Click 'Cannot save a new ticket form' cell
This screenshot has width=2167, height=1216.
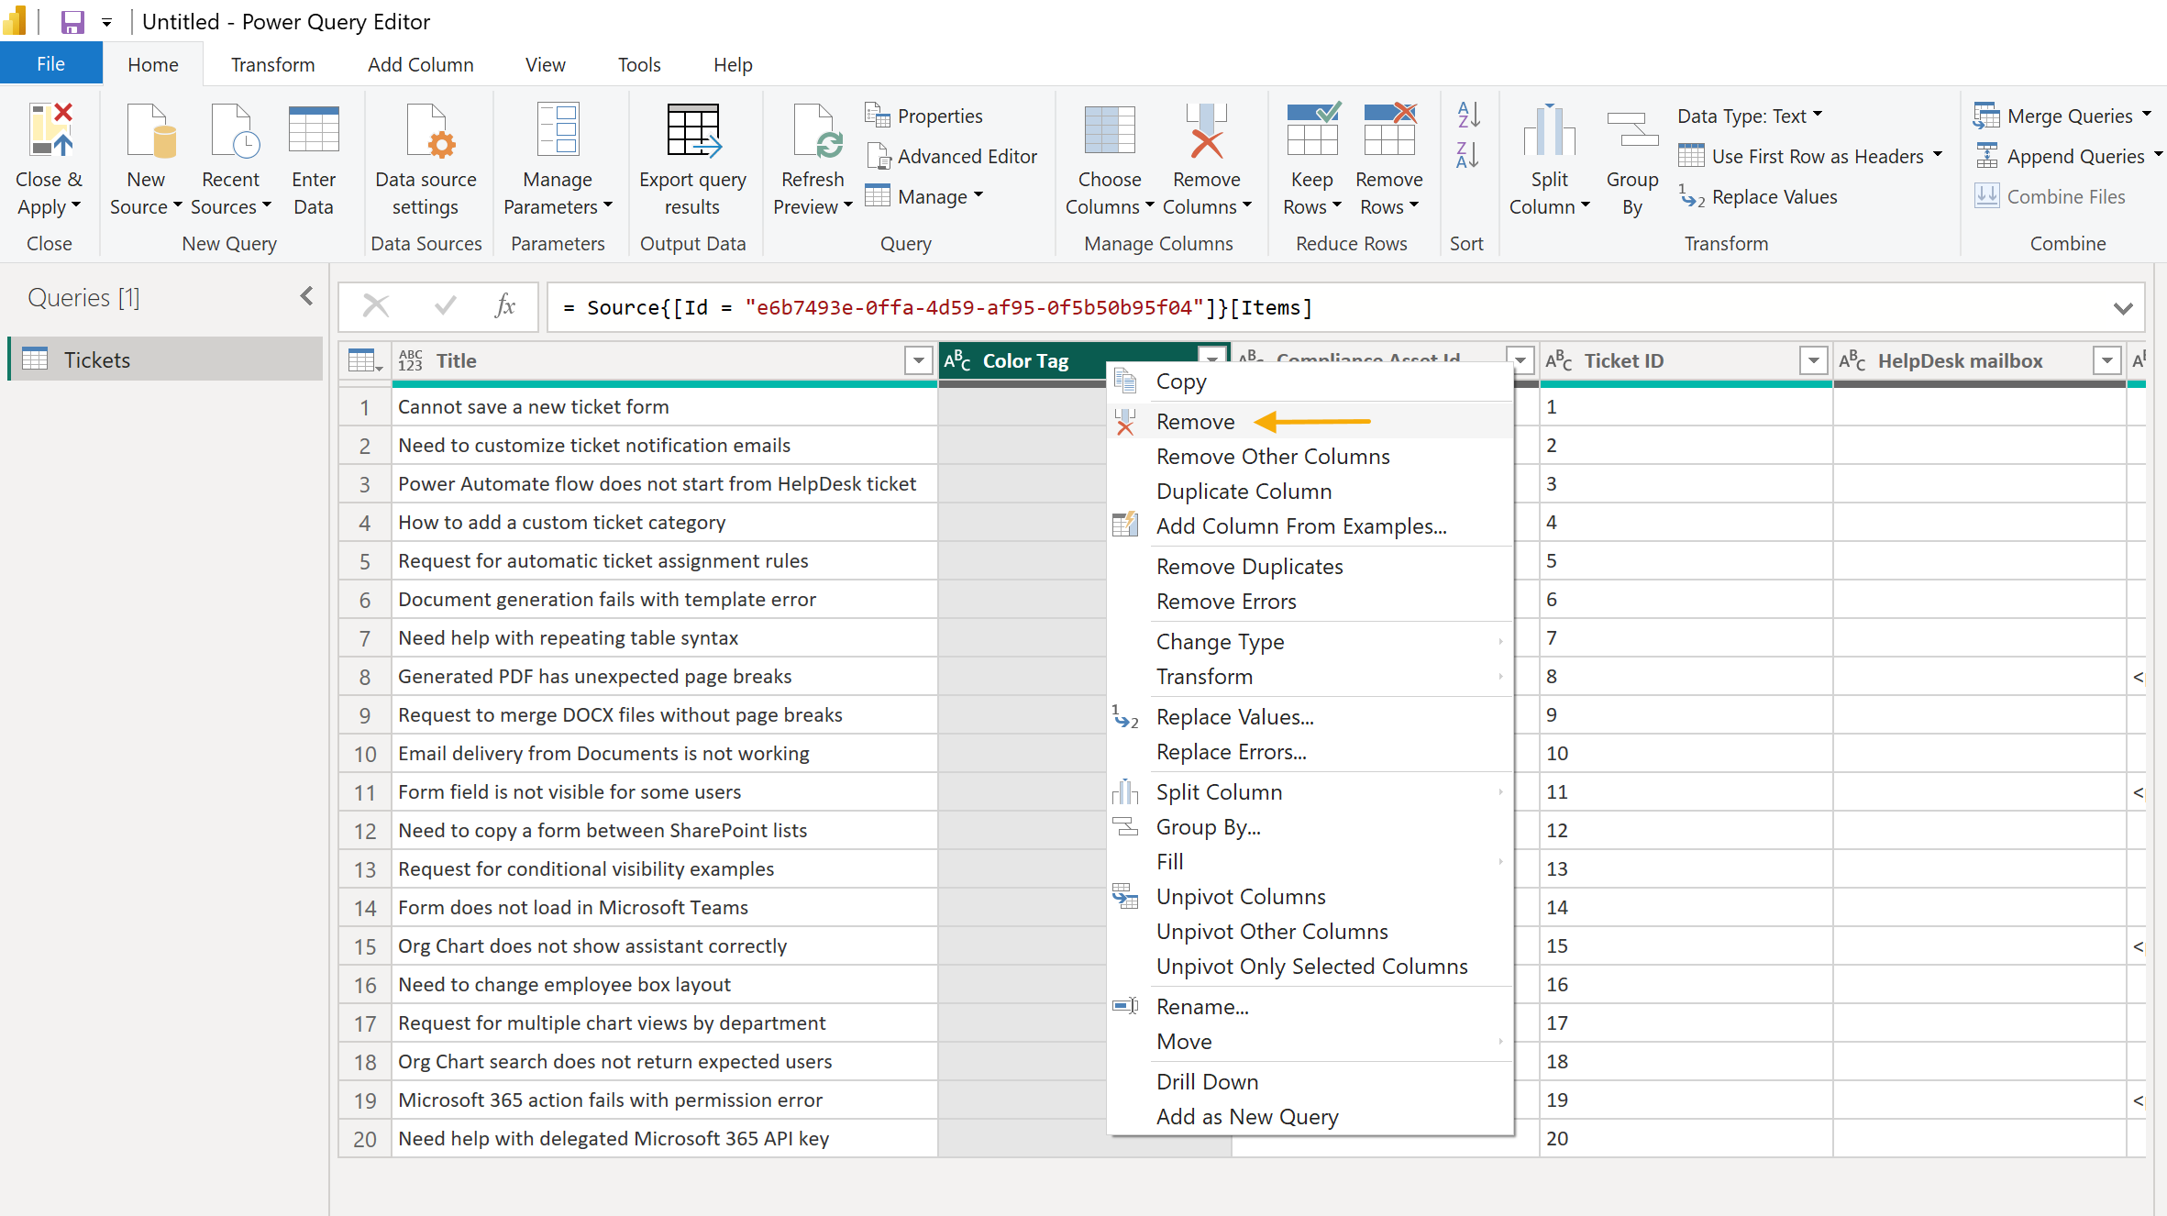point(664,407)
